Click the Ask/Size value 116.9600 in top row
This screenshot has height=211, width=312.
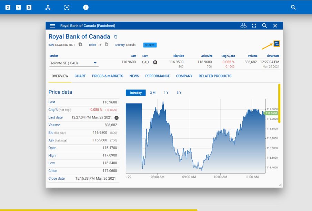click(x=204, y=62)
